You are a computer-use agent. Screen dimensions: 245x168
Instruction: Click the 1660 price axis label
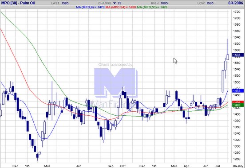click(237, 31)
